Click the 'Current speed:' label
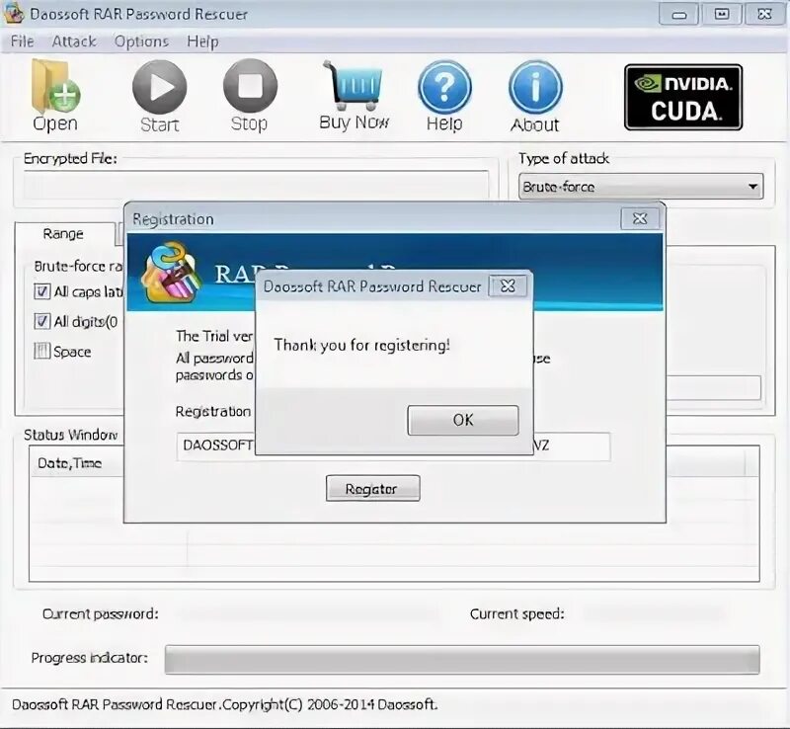Viewport: 790px width, 729px height. point(516,614)
